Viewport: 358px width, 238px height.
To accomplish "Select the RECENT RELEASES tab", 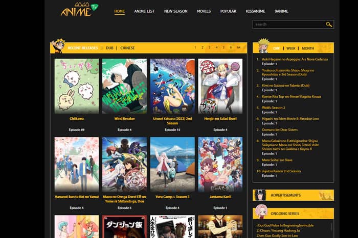I will (x=83, y=48).
